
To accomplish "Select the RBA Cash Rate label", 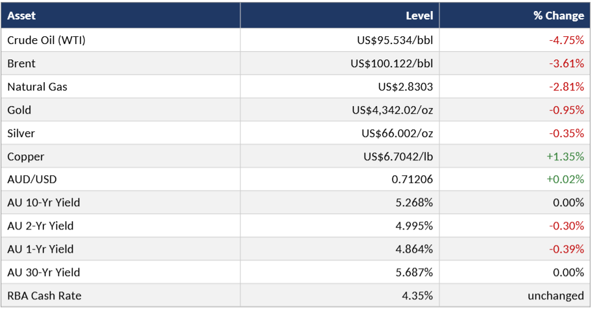I will click(x=44, y=296).
